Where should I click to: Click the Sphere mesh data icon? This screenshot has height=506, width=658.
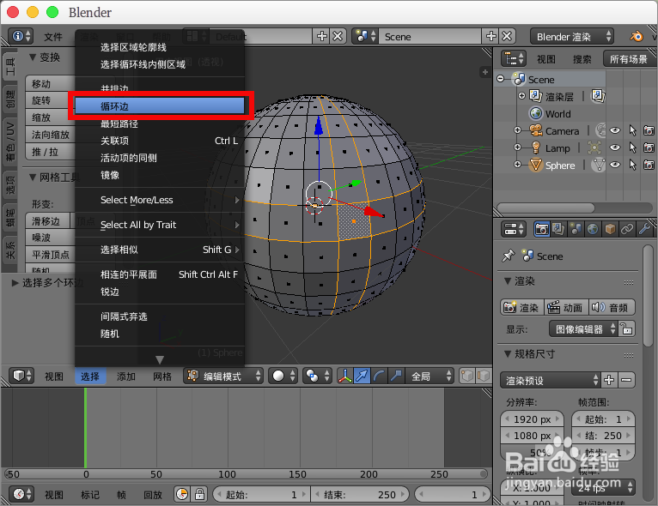pos(598,165)
